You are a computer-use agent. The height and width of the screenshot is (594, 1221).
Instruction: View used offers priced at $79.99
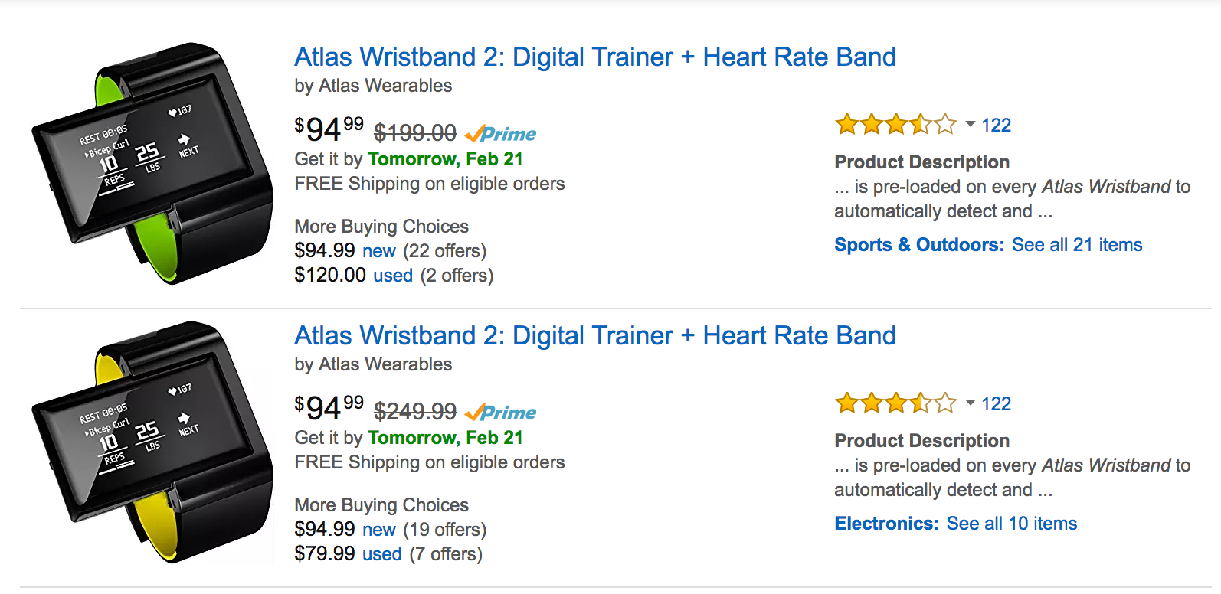tap(381, 554)
